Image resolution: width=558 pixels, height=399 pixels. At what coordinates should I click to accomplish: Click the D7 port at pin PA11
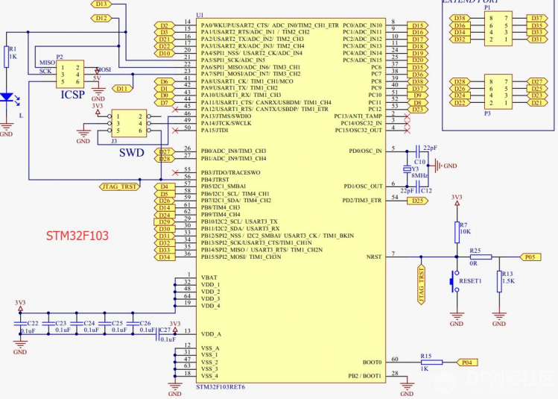pyautogui.click(x=165, y=103)
